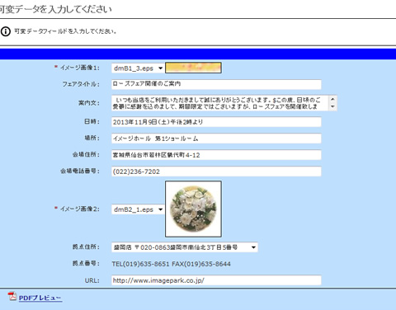
Task: Click the 場所 label
Action: [92, 138]
